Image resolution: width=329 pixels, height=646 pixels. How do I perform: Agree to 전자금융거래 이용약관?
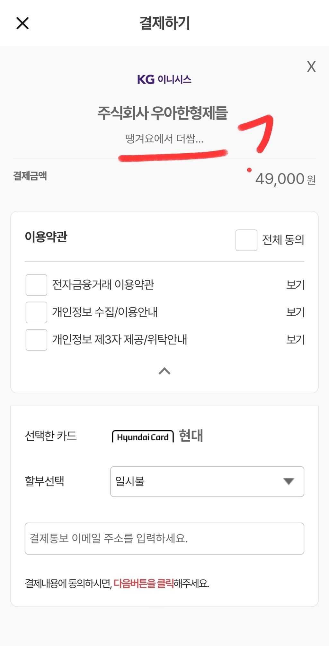[x=36, y=285]
